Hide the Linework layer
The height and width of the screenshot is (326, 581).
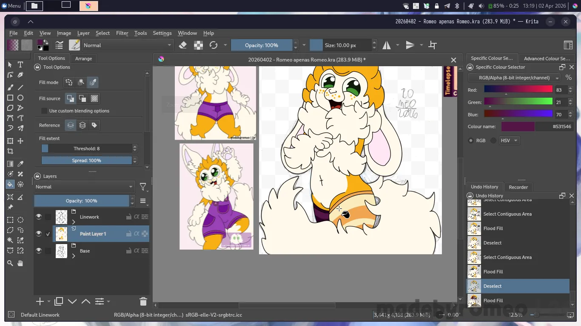click(x=39, y=217)
